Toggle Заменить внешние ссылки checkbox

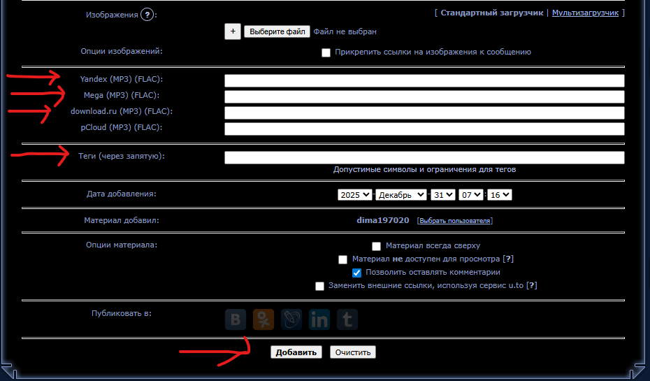coord(320,286)
